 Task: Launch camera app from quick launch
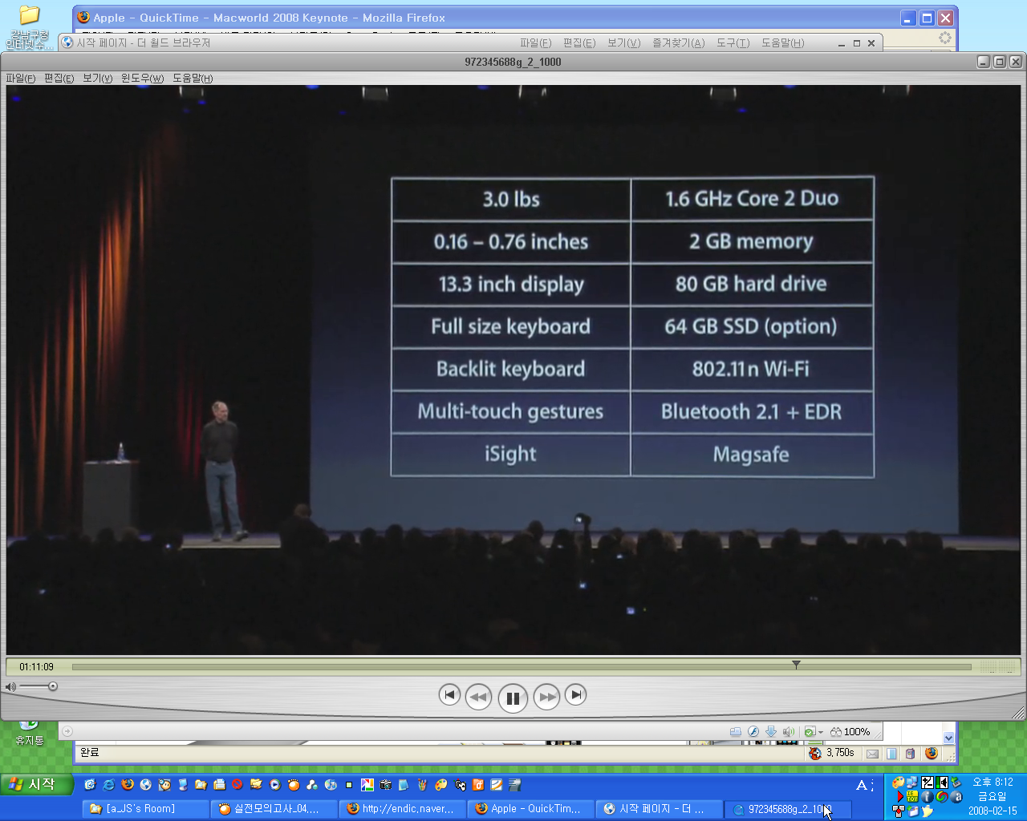point(385,785)
